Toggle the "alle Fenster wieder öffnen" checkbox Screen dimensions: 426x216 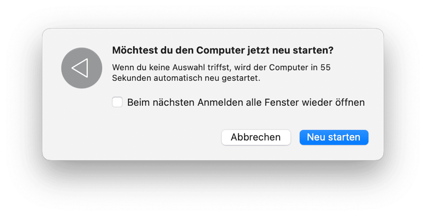click(x=117, y=102)
